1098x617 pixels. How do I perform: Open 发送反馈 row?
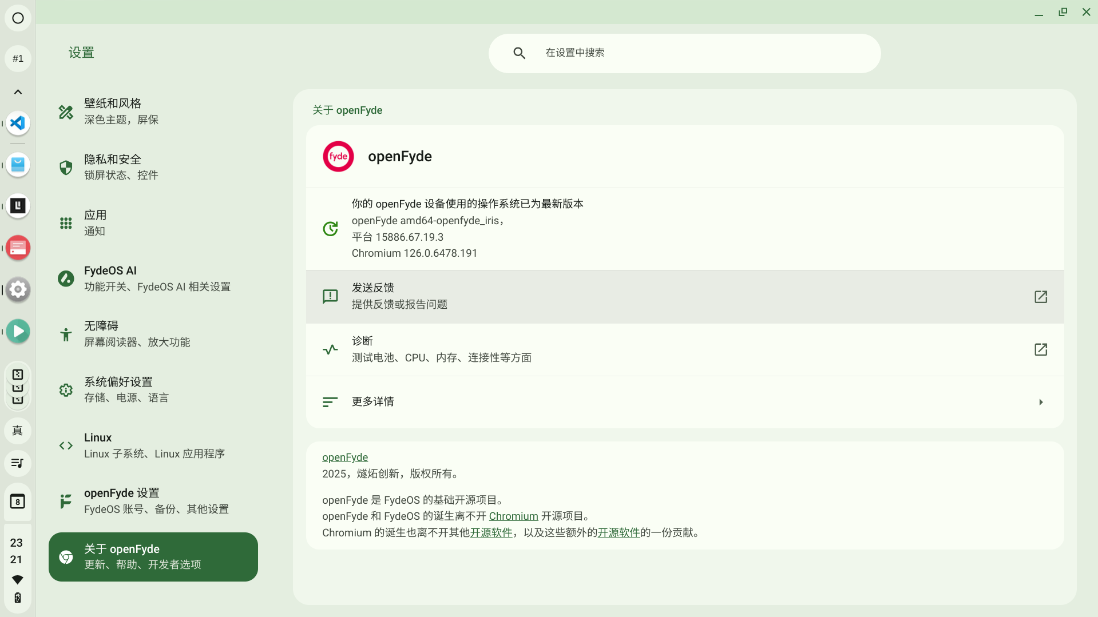coord(684,297)
